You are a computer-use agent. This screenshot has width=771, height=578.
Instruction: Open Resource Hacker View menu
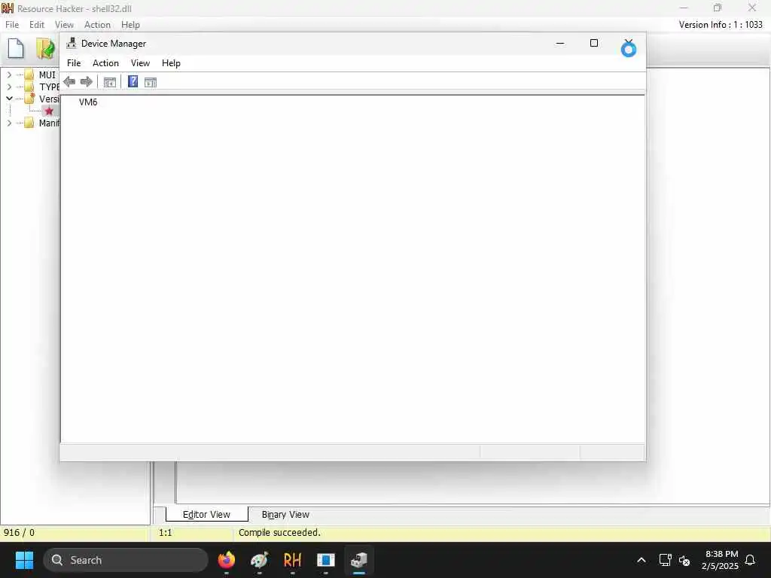coord(64,25)
